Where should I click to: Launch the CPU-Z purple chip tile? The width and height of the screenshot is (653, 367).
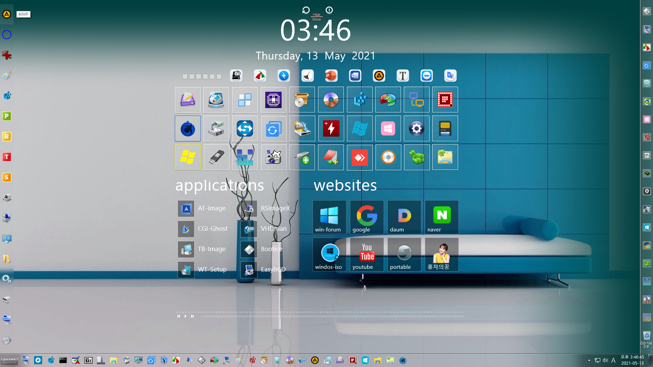(273, 100)
